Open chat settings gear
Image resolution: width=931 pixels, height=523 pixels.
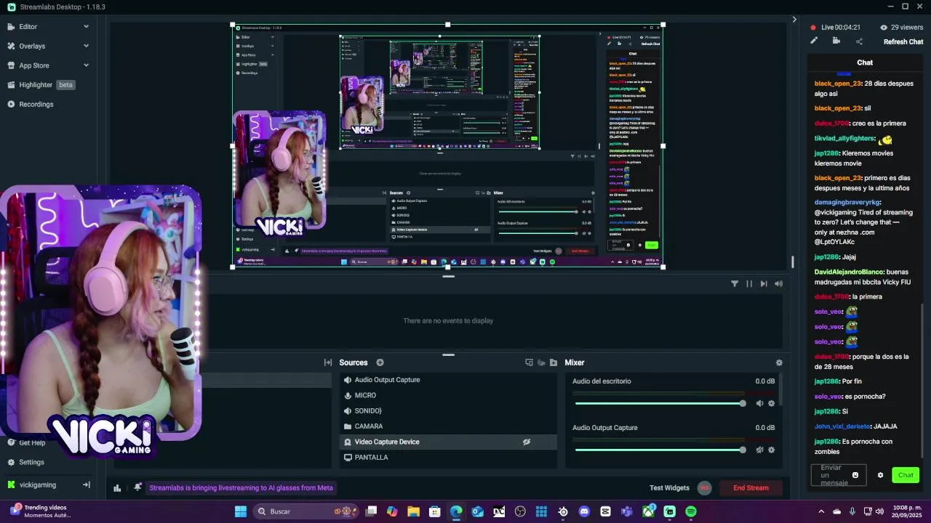tap(880, 475)
